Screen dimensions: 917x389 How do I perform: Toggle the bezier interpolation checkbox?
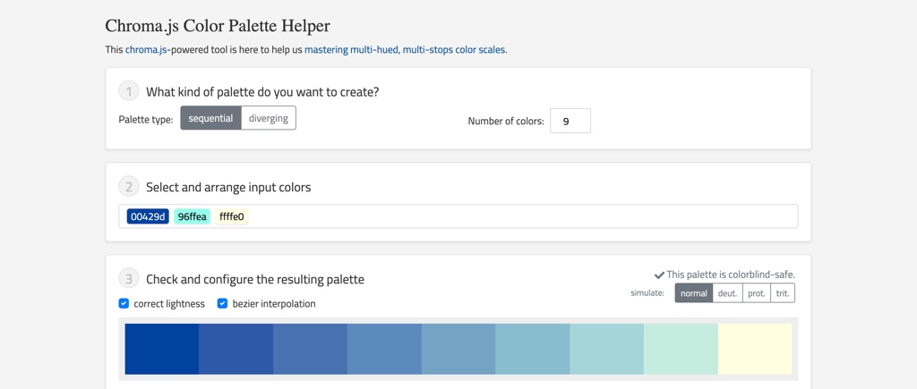[222, 303]
